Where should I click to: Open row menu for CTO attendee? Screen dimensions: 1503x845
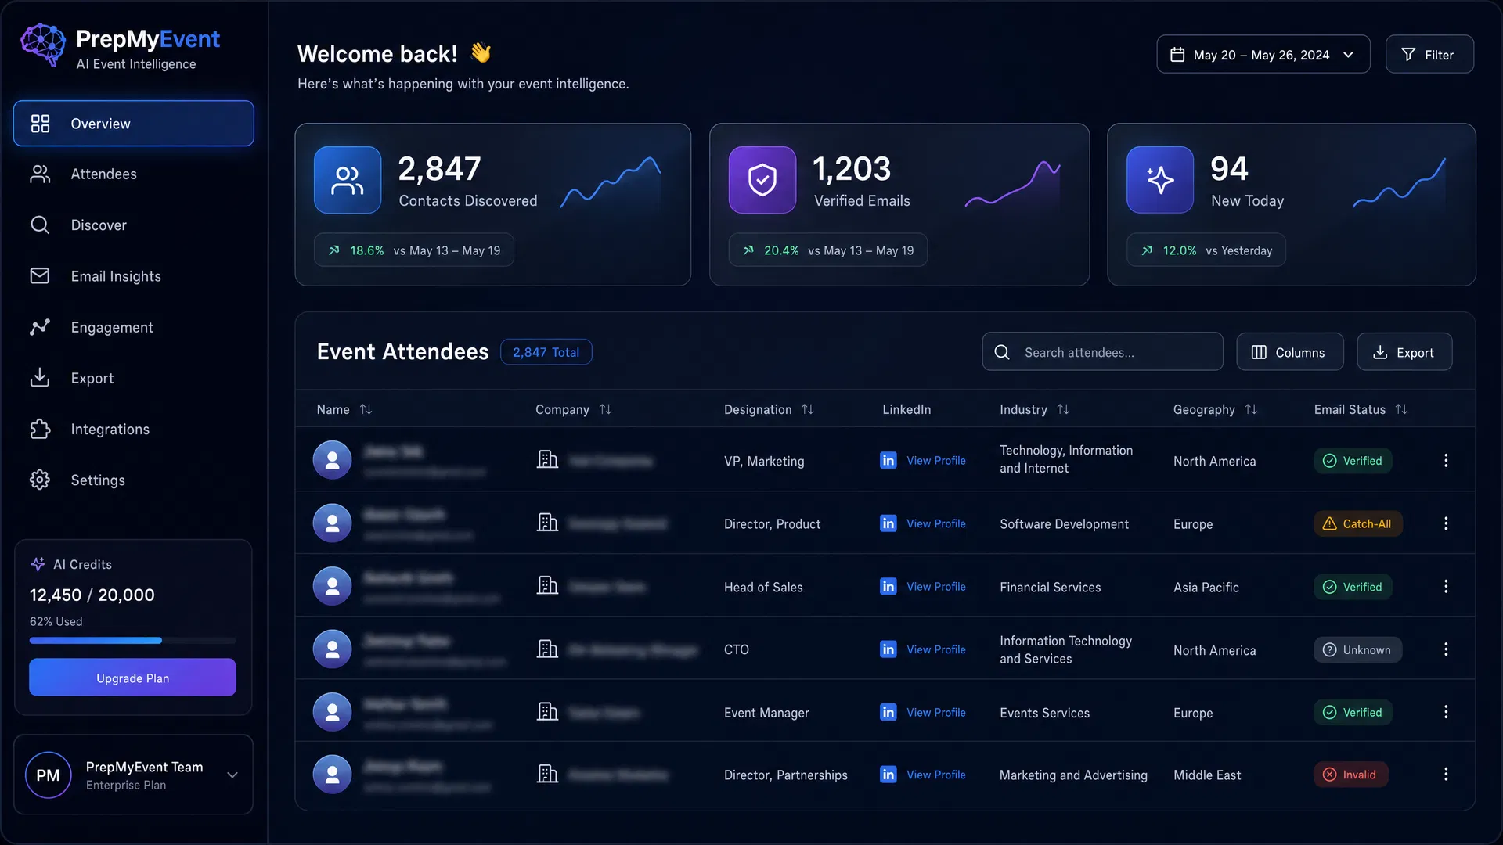pos(1446,649)
